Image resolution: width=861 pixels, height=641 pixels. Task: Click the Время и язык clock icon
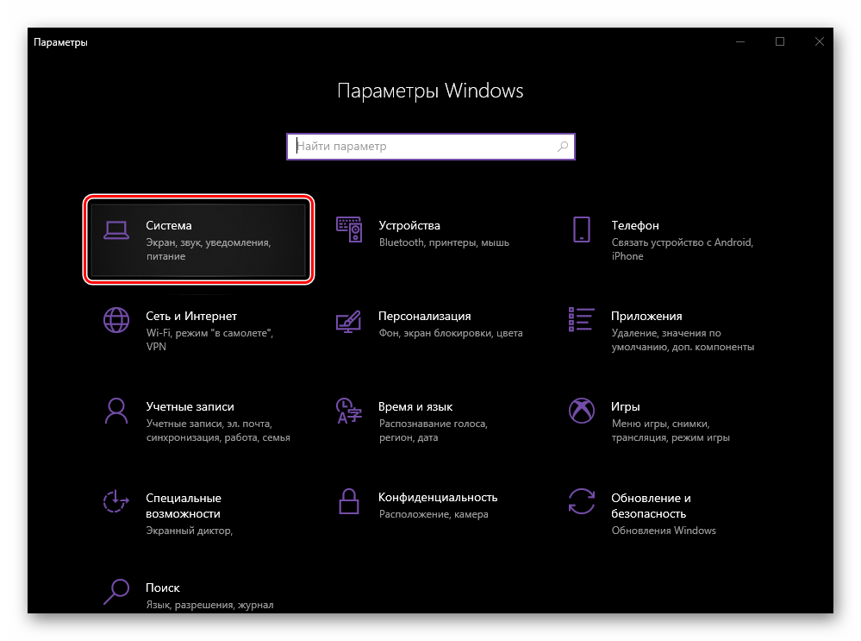(349, 412)
